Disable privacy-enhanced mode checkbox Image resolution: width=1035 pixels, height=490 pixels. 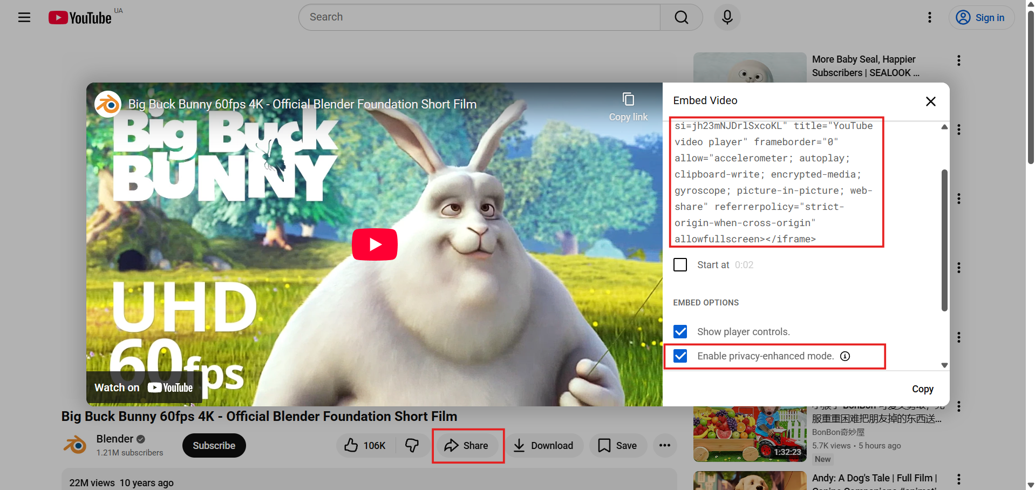(680, 356)
